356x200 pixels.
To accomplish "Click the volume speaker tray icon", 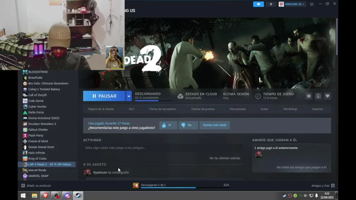I will 306,196.
